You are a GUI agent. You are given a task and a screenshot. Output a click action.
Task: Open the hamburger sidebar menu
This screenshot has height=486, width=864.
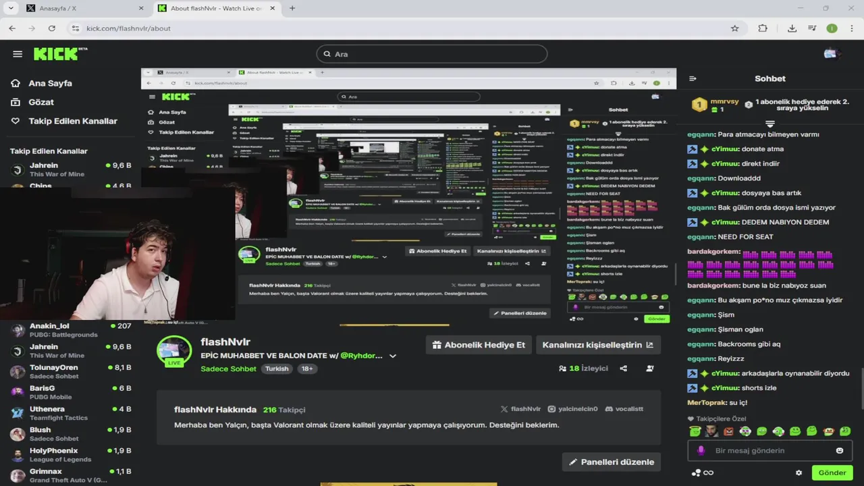[18, 54]
